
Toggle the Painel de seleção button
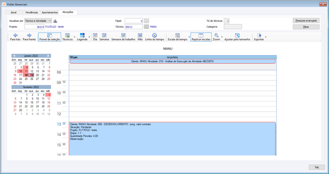tap(50, 37)
